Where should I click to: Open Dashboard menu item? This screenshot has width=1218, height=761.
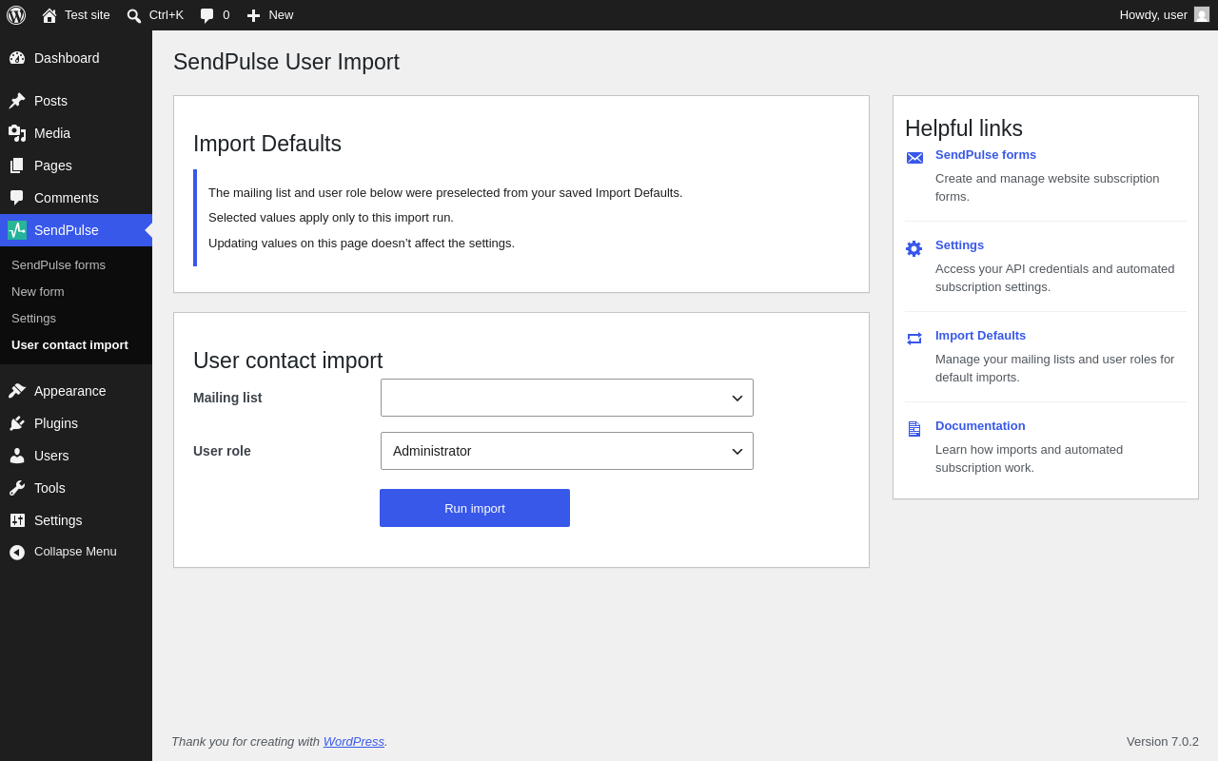[x=67, y=58]
